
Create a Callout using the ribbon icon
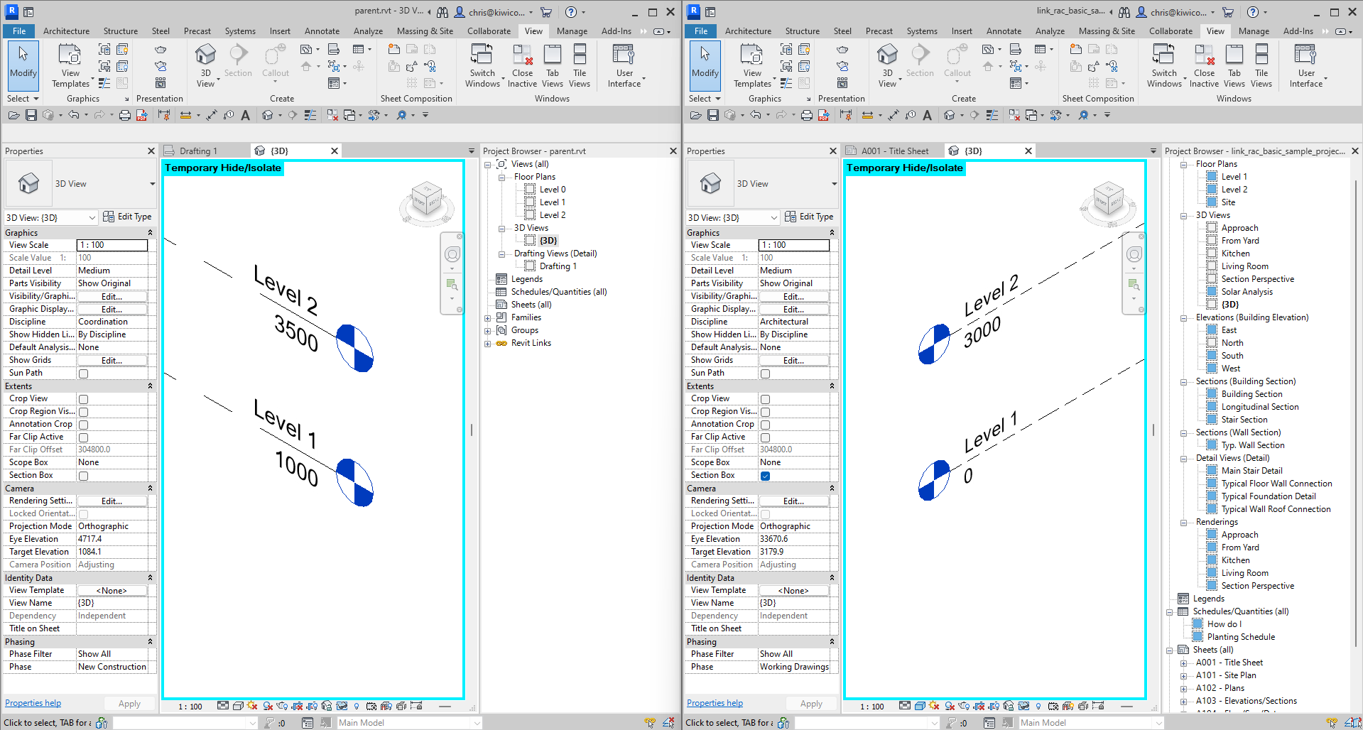click(275, 62)
